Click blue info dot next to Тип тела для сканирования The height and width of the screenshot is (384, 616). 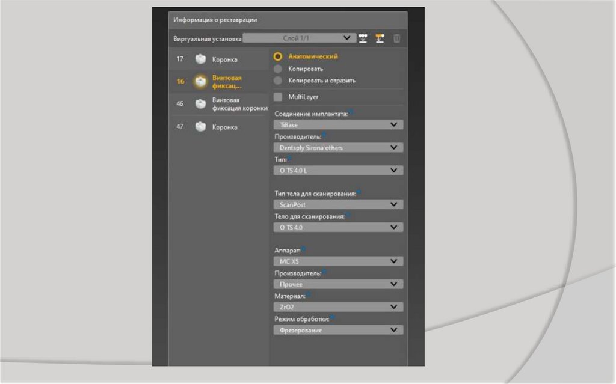click(359, 192)
